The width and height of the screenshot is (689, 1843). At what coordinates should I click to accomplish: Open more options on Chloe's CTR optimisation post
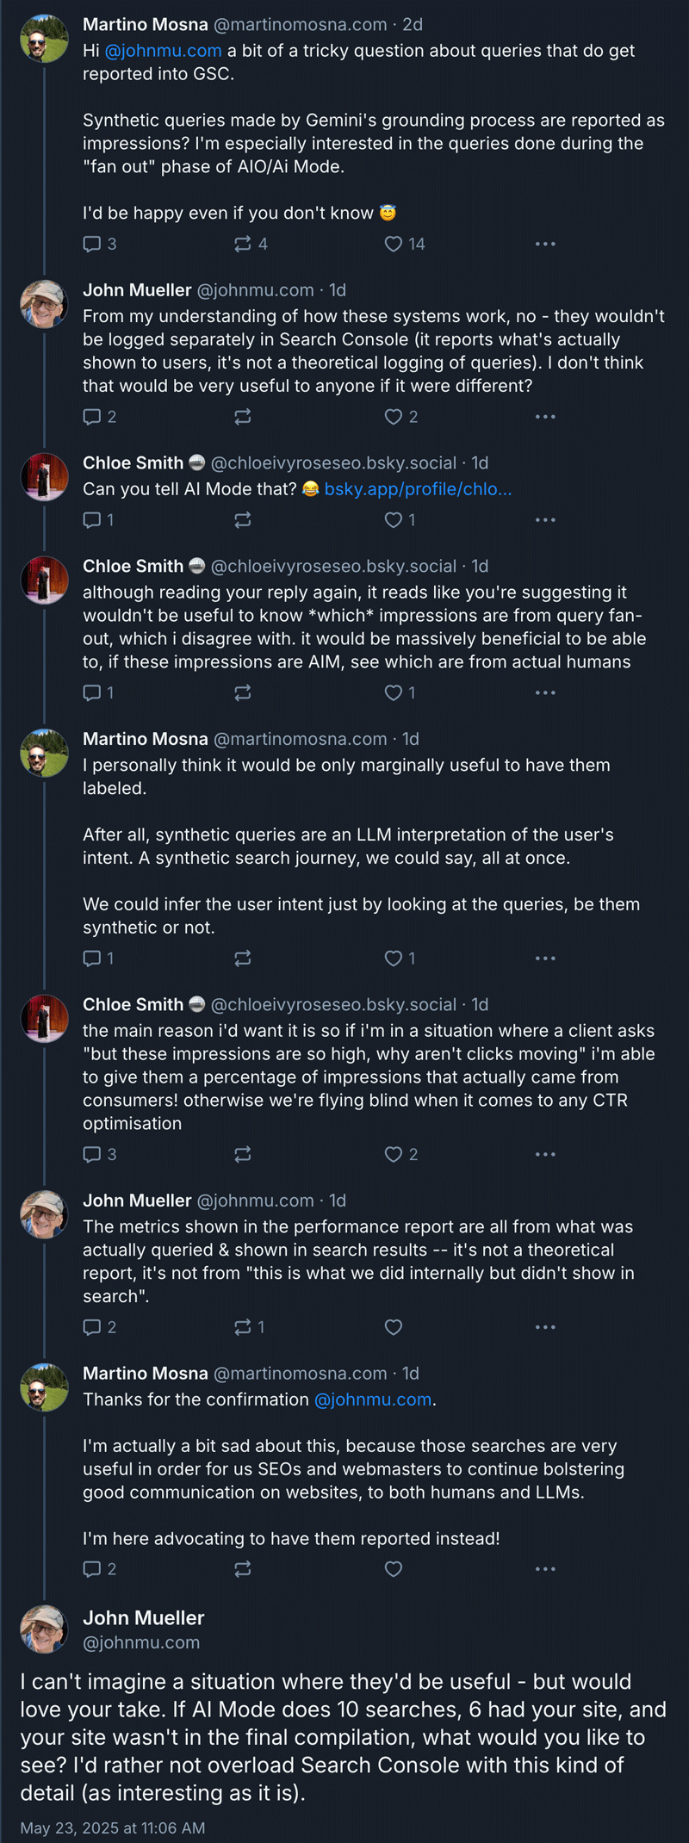pyautogui.click(x=545, y=1154)
